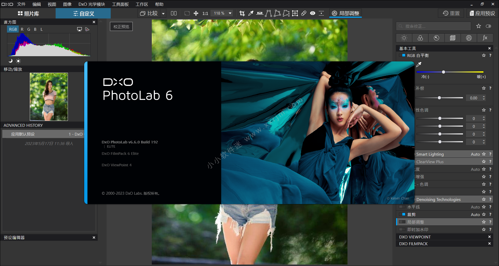Click the fit-to-screen icon
The image size is (499, 266).
pyautogui.click(x=187, y=13)
